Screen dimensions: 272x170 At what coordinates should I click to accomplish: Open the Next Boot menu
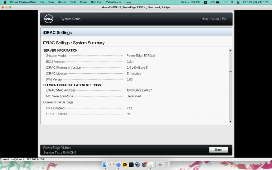pyautogui.click(x=97, y=2)
